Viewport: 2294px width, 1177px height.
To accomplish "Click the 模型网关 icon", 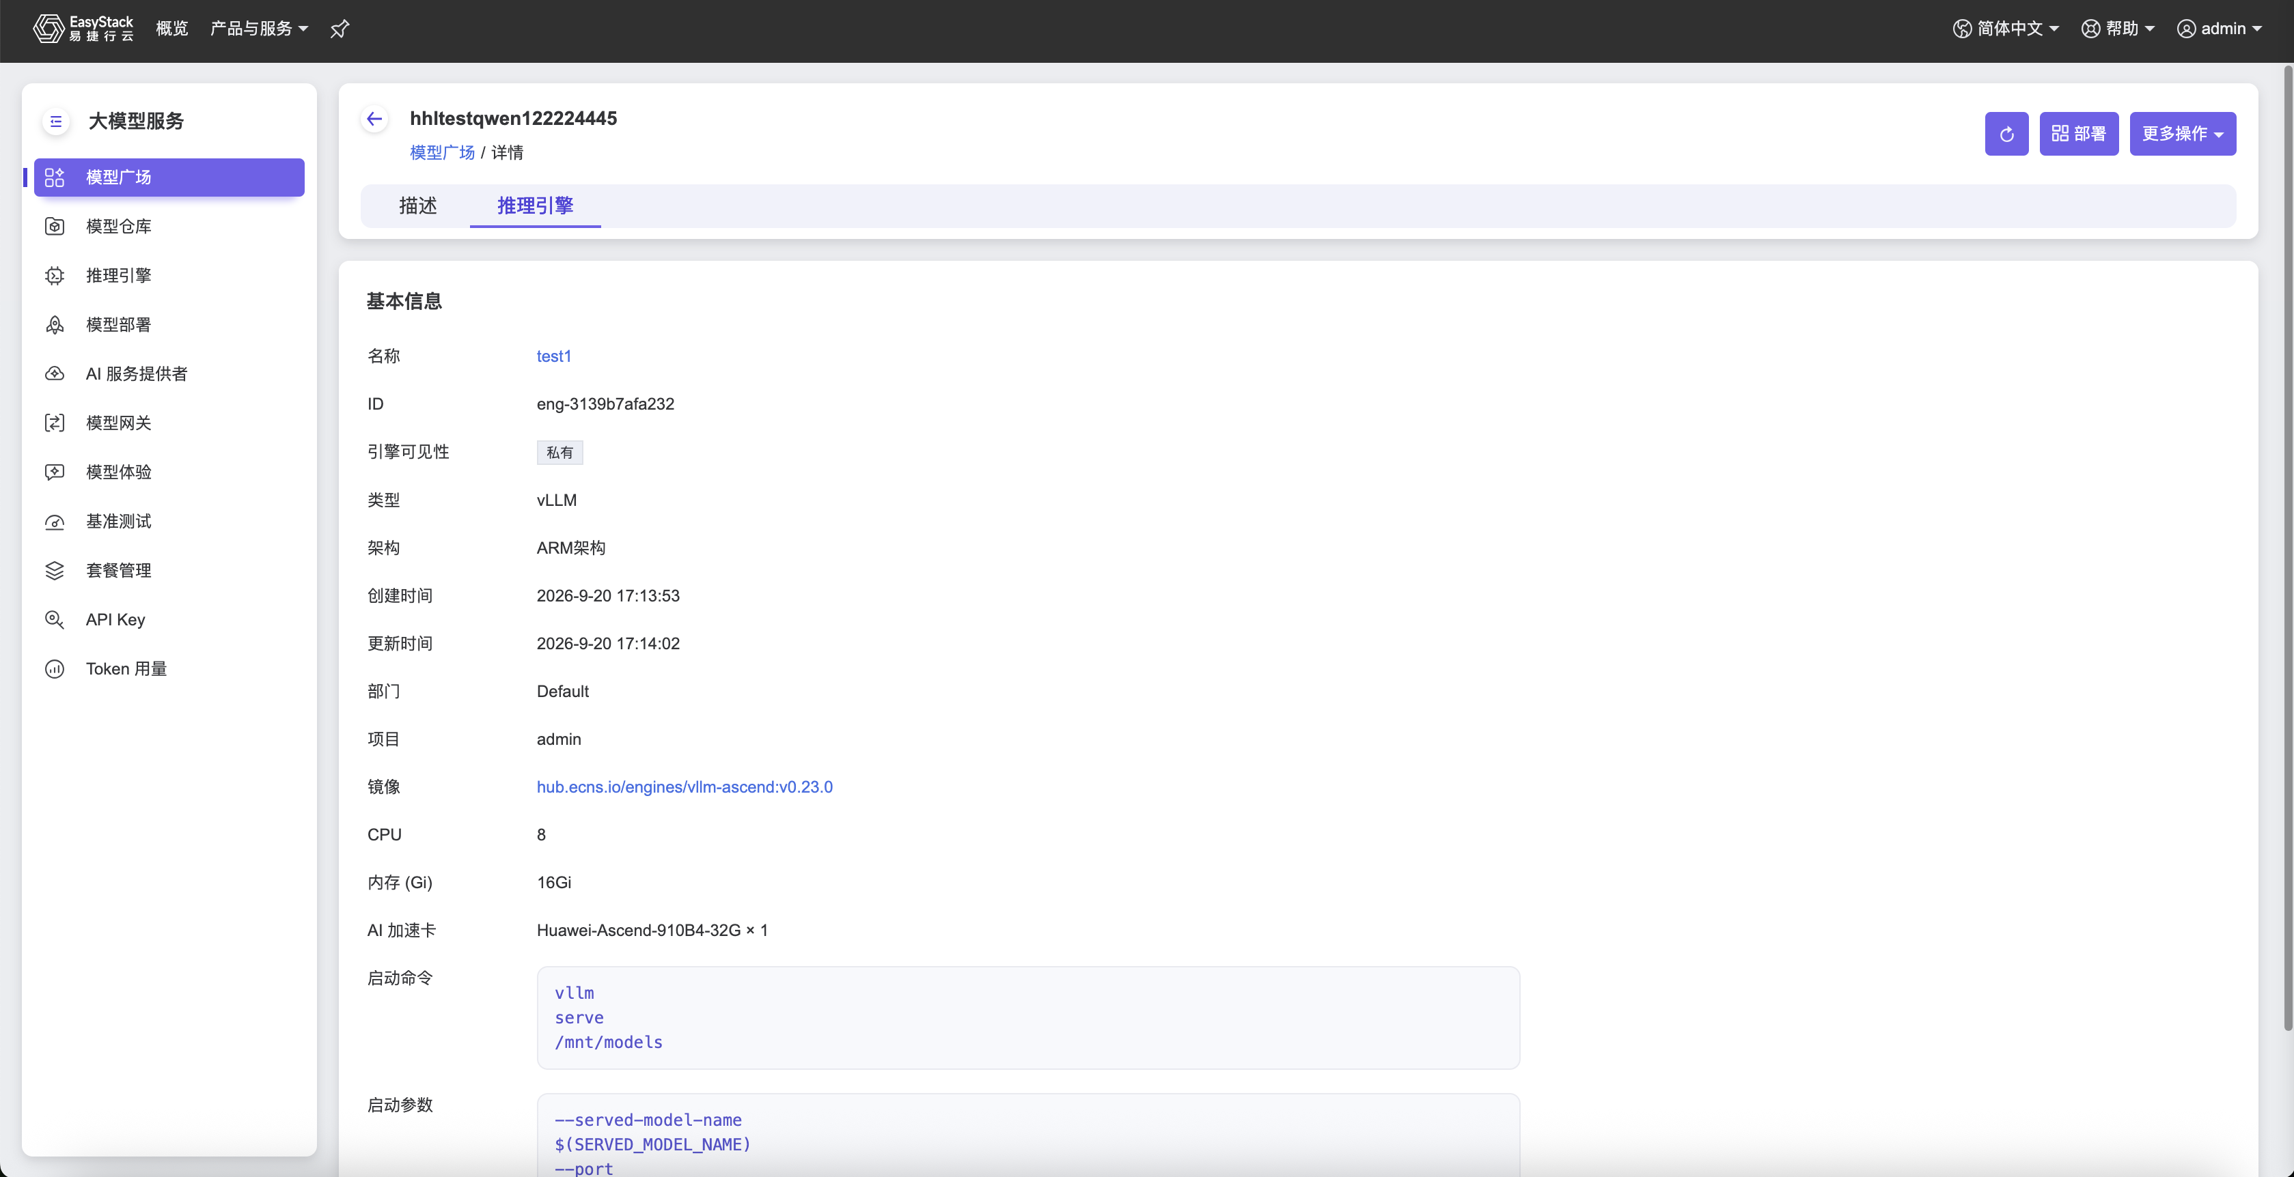I will click(x=55, y=423).
